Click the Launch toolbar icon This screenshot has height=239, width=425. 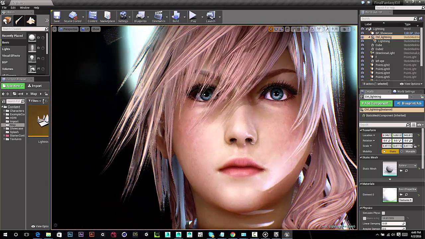pyautogui.click(x=211, y=17)
